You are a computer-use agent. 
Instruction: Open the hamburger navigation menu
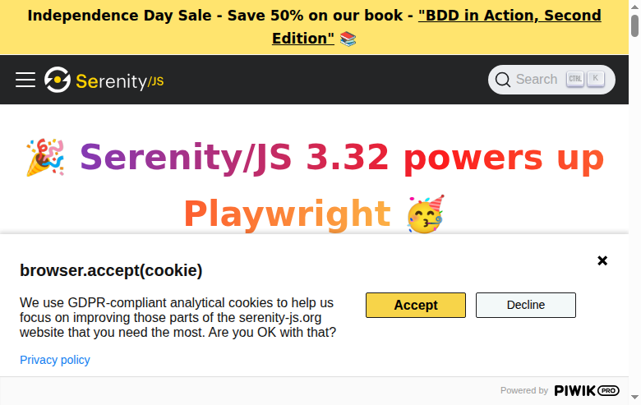[25, 80]
